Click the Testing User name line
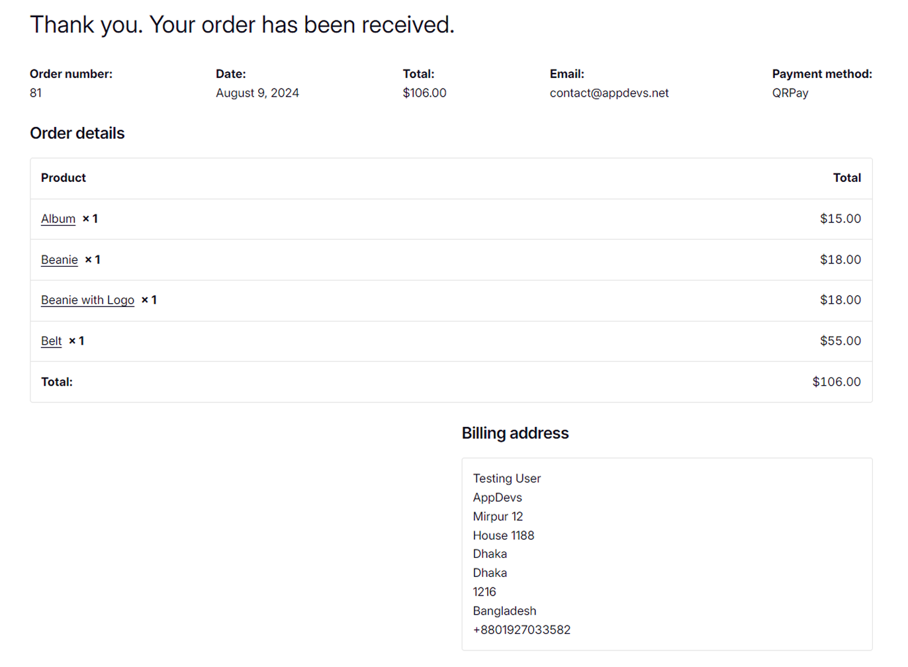This screenshot has height=667, width=908. click(507, 478)
